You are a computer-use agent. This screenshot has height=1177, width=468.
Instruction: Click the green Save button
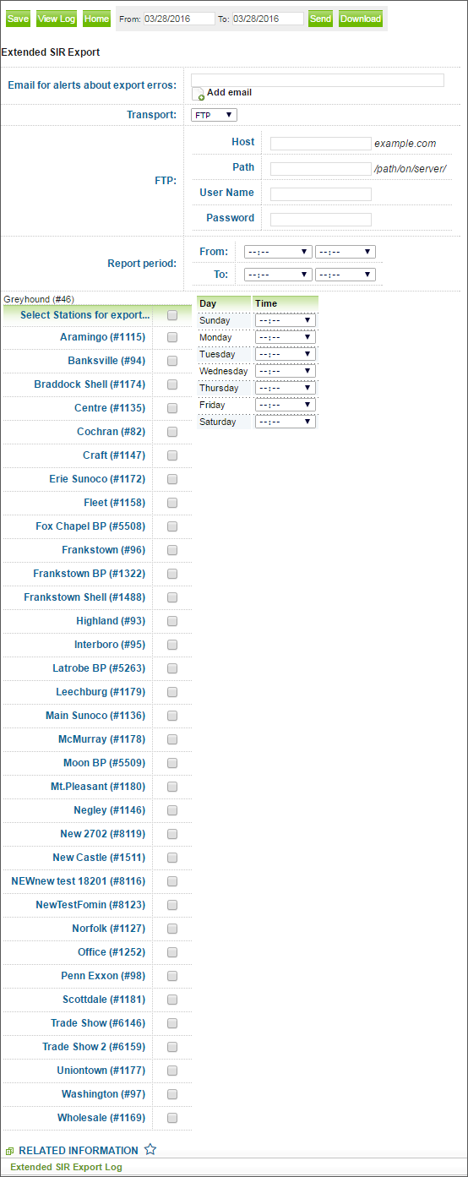(x=18, y=19)
